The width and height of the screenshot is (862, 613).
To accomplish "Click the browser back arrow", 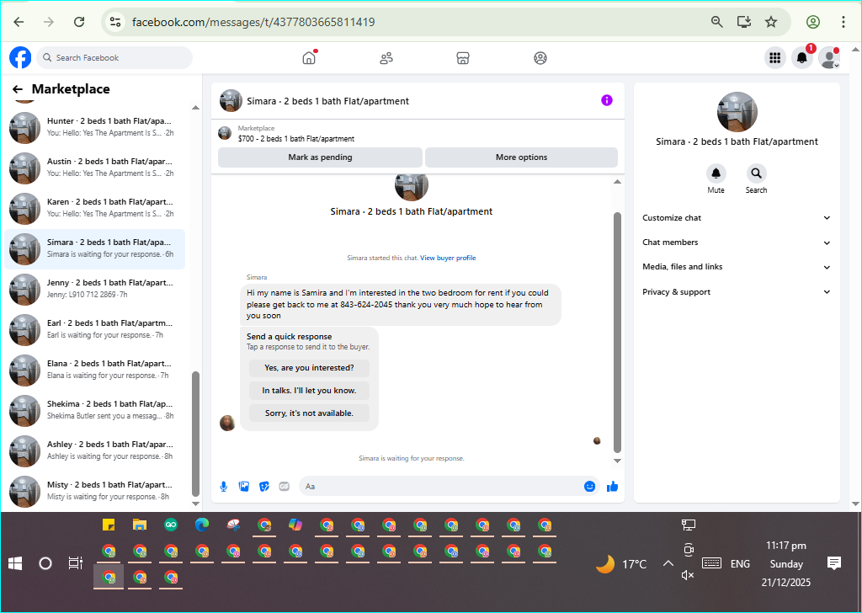I will pos(19,22).
